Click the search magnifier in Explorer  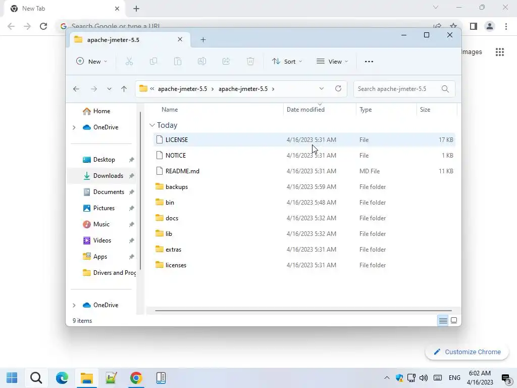[445, 89]
